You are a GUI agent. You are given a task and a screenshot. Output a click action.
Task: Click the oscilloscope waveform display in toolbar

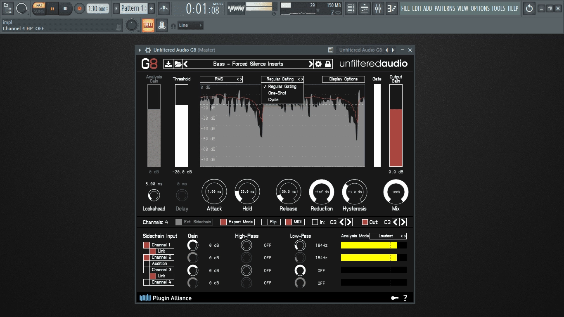coord(236,8)
